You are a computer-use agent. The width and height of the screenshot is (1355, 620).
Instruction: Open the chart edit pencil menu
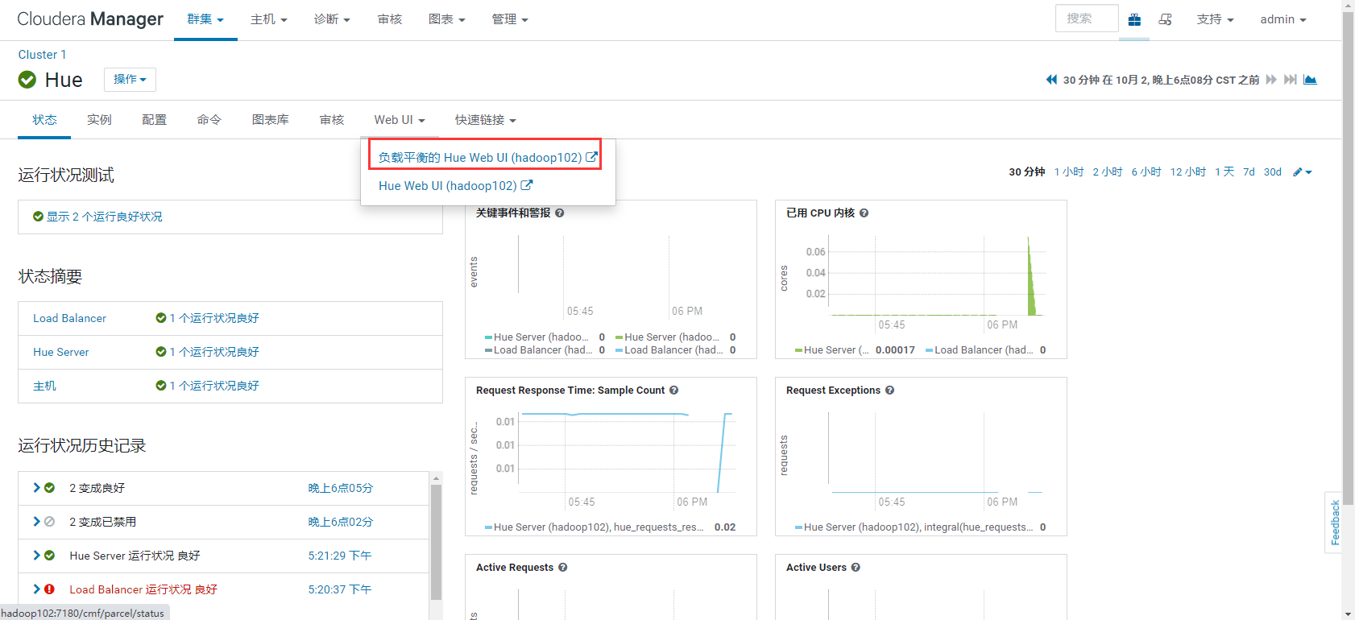point(1303,172)
